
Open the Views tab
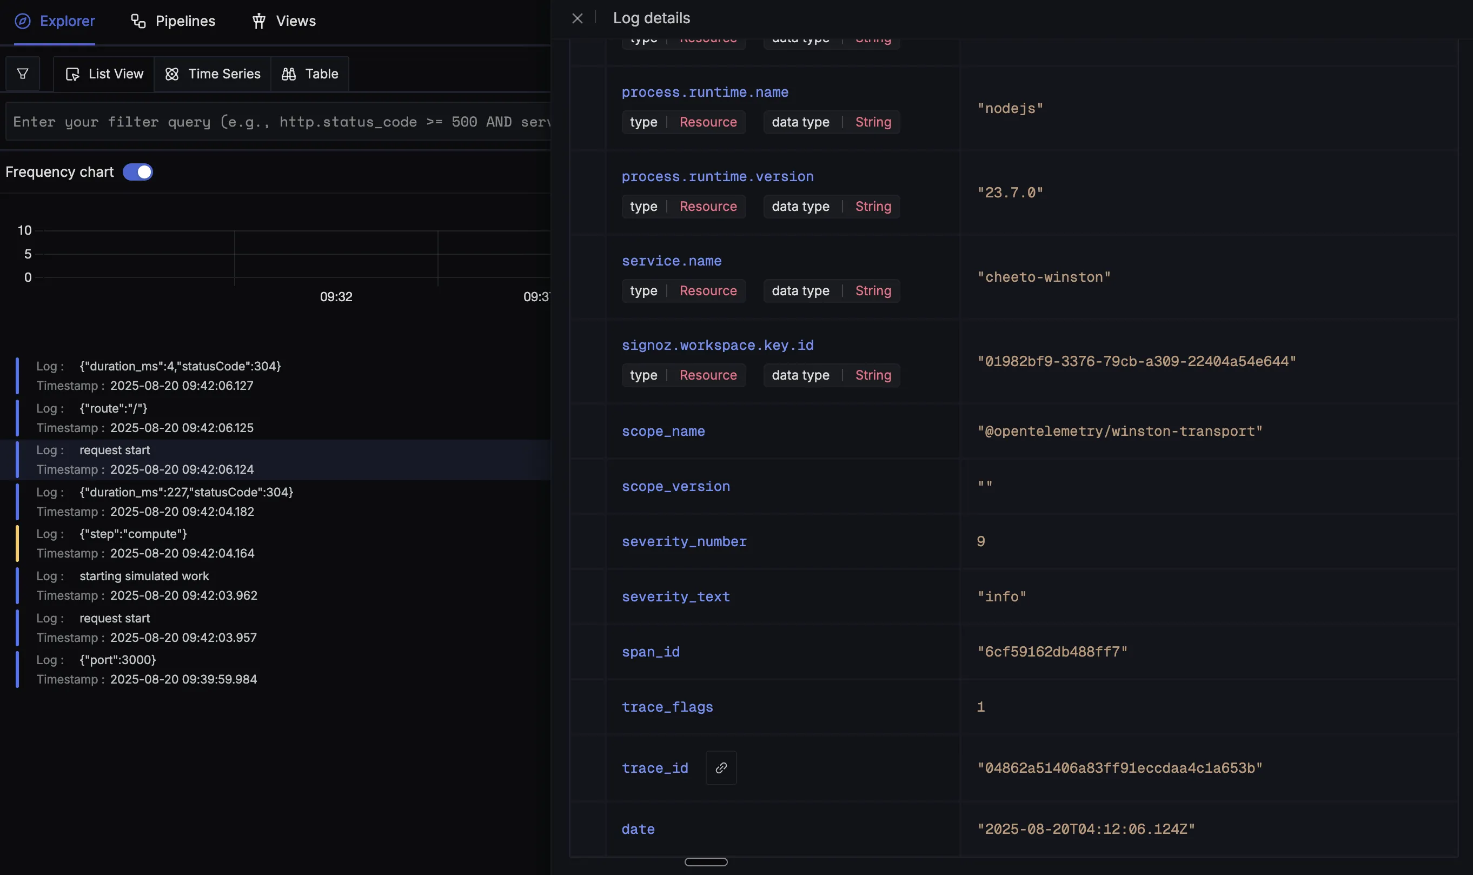pyautogui.click(x=284, y=21)
